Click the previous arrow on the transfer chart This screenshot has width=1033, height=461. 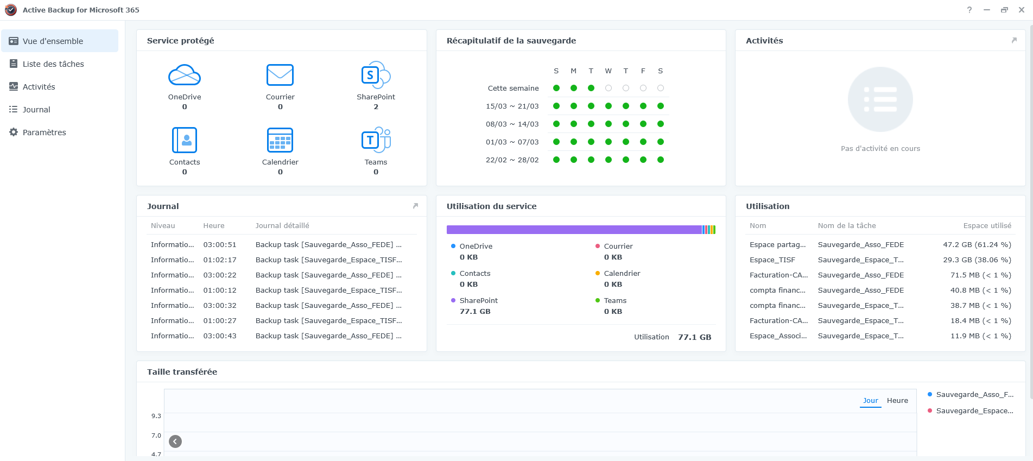175,441
